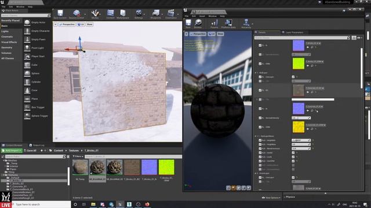Open Blueprints in the toolbar
The image size is (371, 208).
pos(156,14)
